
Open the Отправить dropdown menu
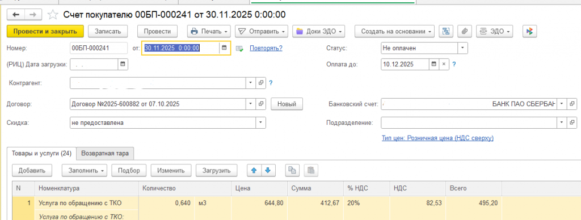point(261,31)
